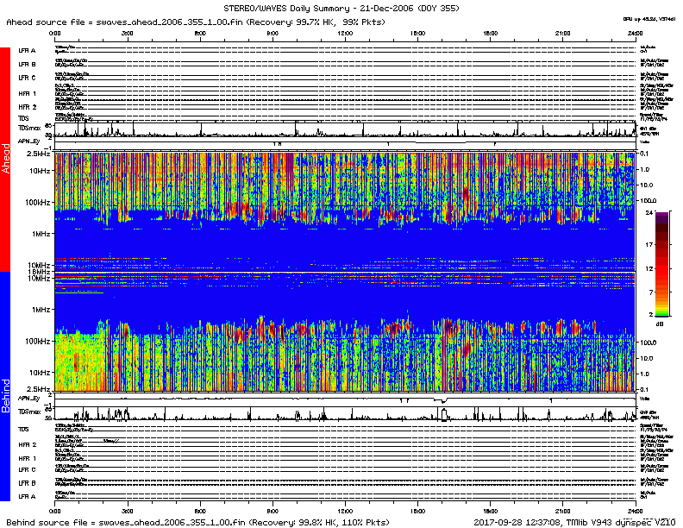Click the blue Behind sidebar label

[5, 386]
